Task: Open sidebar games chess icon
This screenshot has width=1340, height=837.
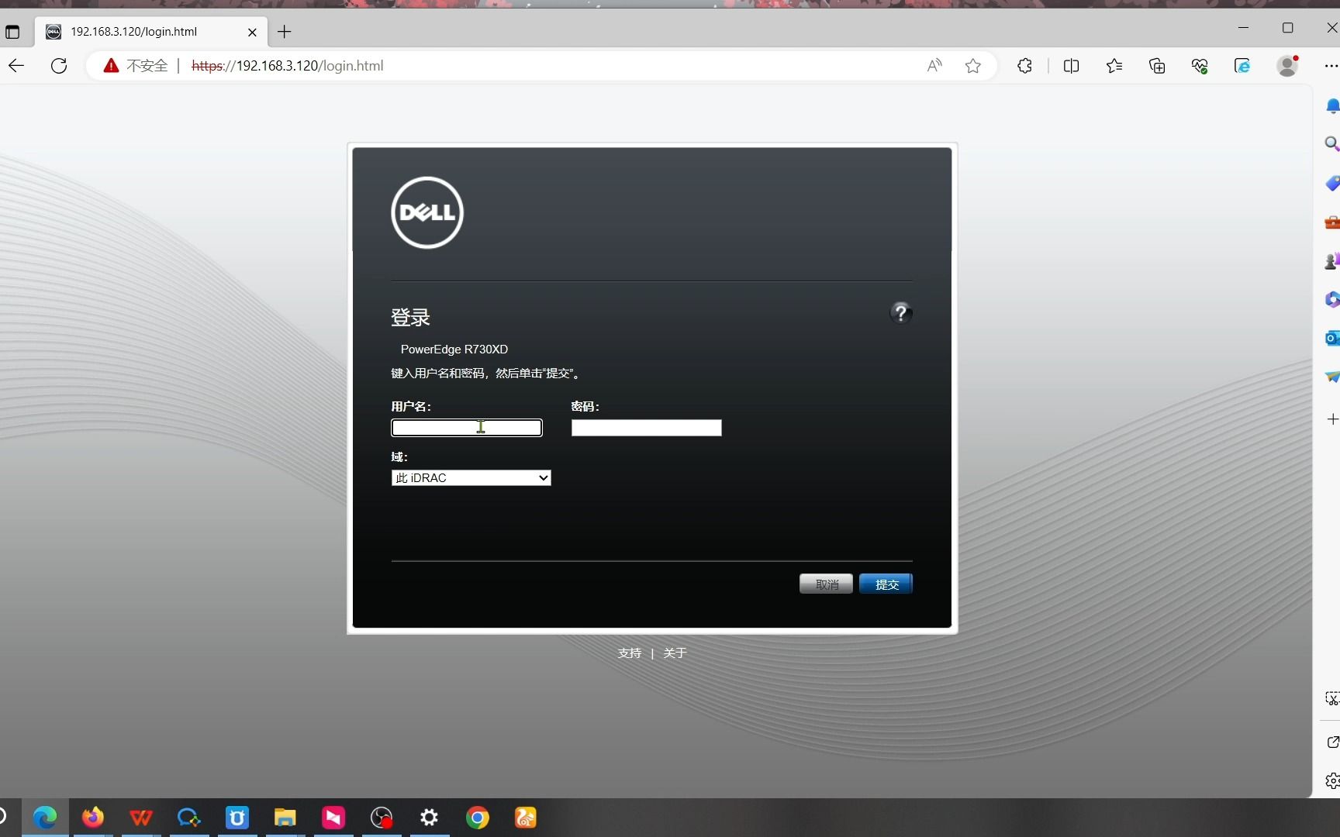Action: [1331, 261]
